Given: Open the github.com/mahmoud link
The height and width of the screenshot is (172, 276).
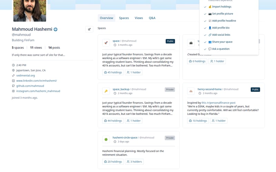Looking at the screenshot, I should (30, 86).
